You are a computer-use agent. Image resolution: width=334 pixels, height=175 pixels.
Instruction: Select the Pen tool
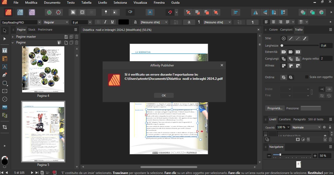4,75
